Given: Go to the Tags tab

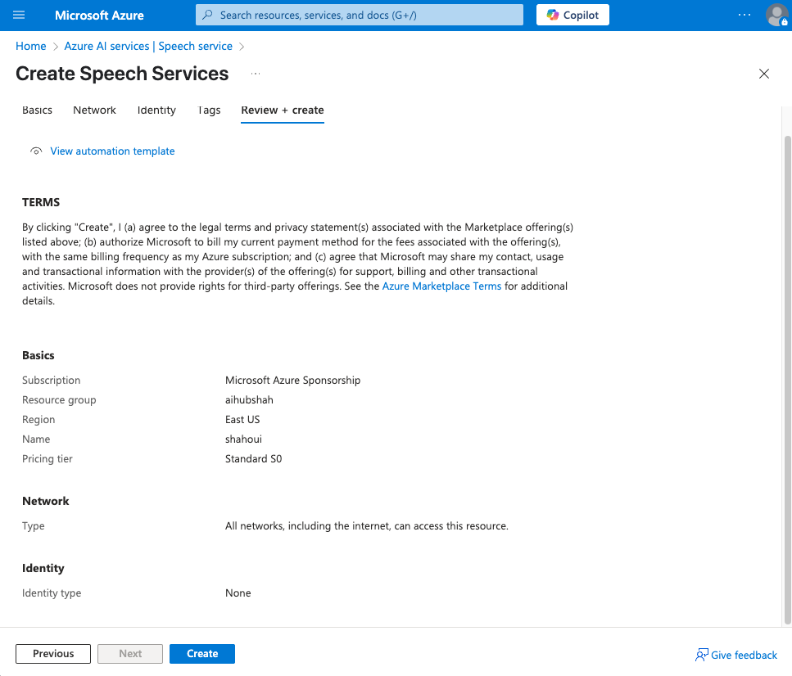Looking at the screenshot, I should coord(209,110).
